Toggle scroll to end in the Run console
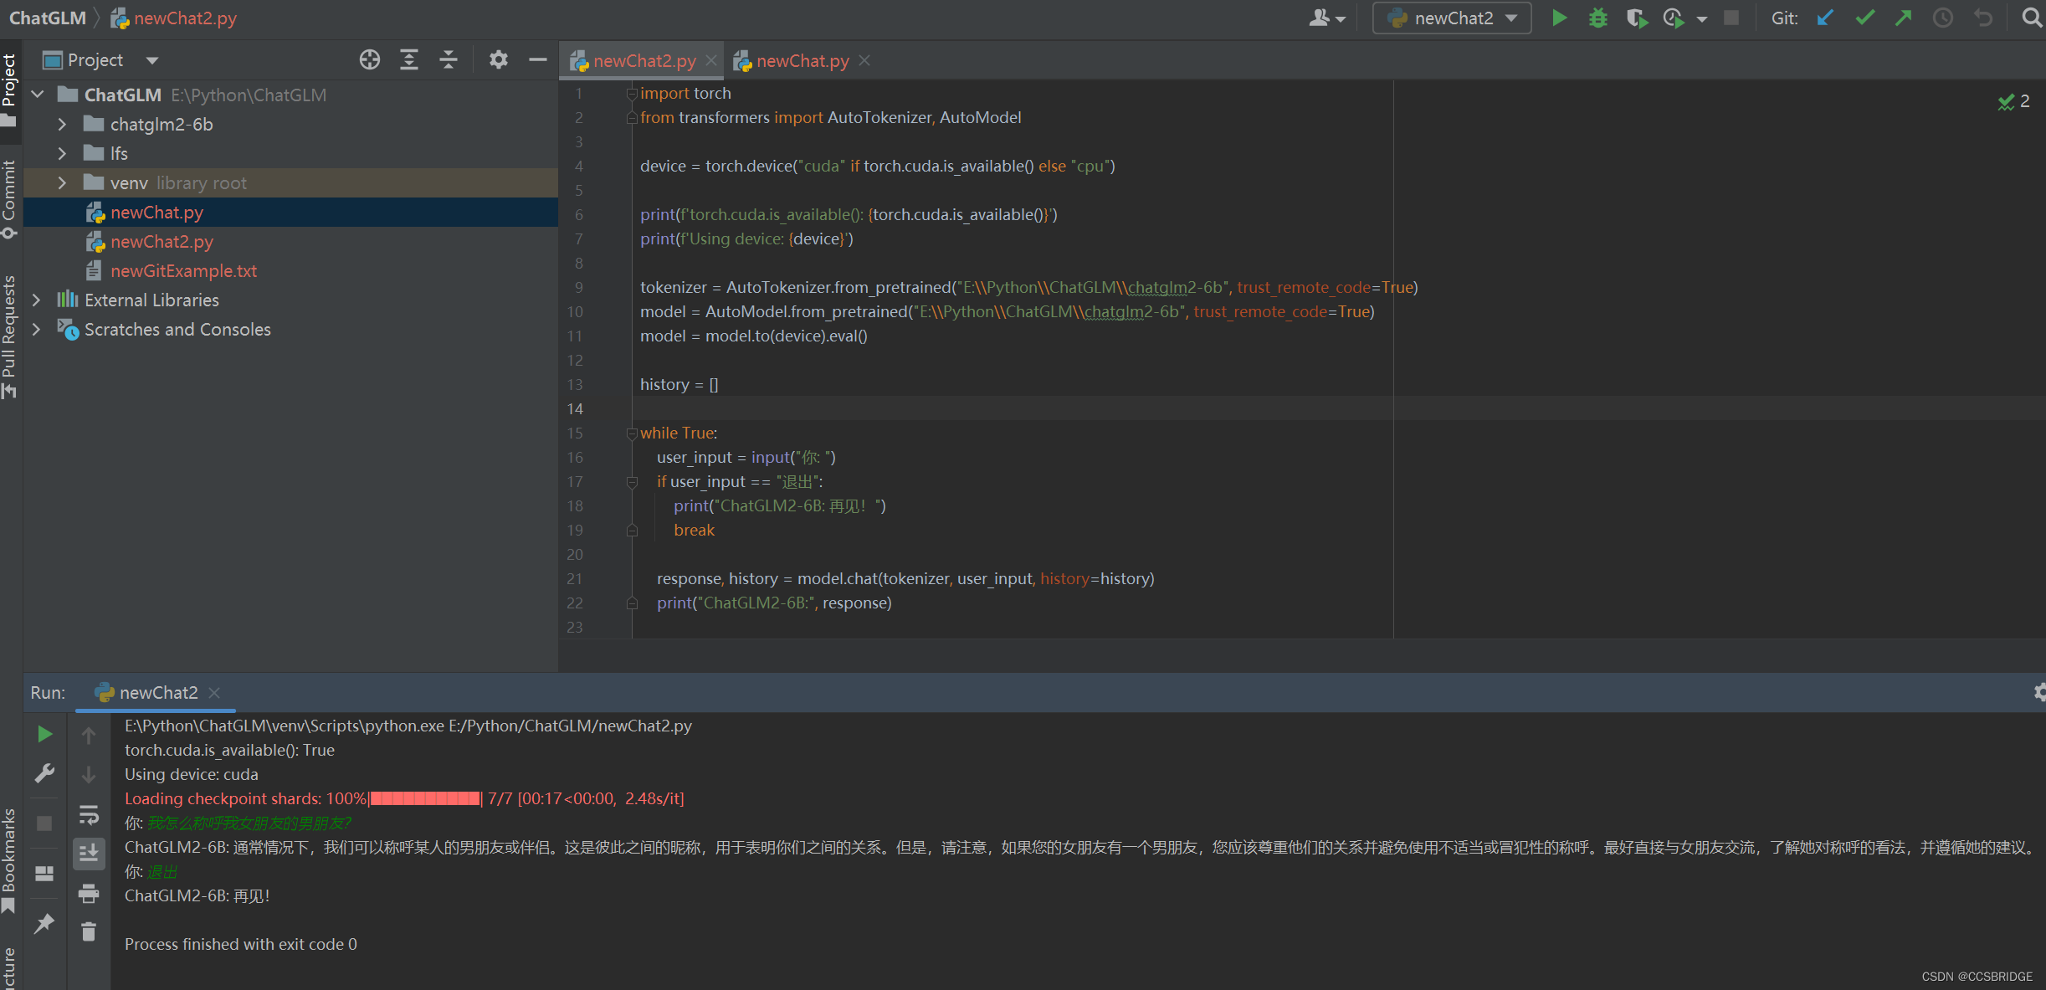 [x=89, y=853]
